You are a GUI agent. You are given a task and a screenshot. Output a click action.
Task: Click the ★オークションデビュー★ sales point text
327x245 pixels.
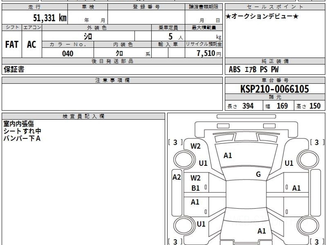[262, 16]
